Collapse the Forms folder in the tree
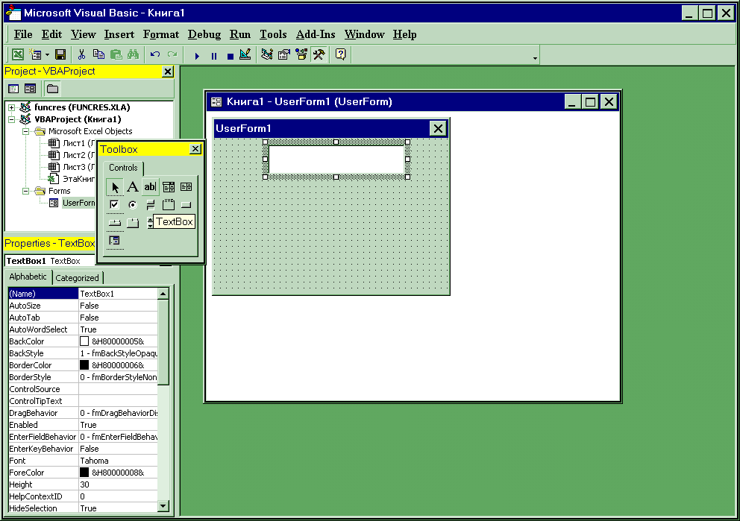This screenshot has height=521, width=740. (x=26, y=191)
